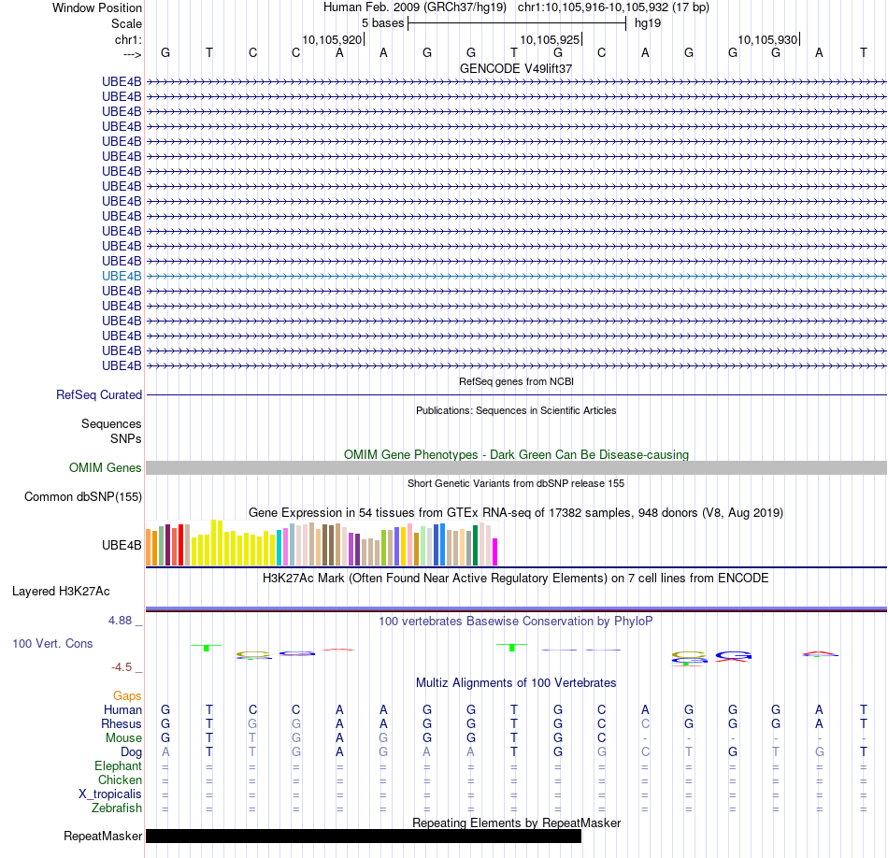Click the magenta last bar in GTEx chart
The width and height of the screenshot is (888, 858).
(x=495, y=551)
